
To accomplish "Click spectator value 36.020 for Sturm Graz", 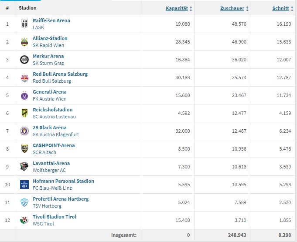I will point(239,60).
